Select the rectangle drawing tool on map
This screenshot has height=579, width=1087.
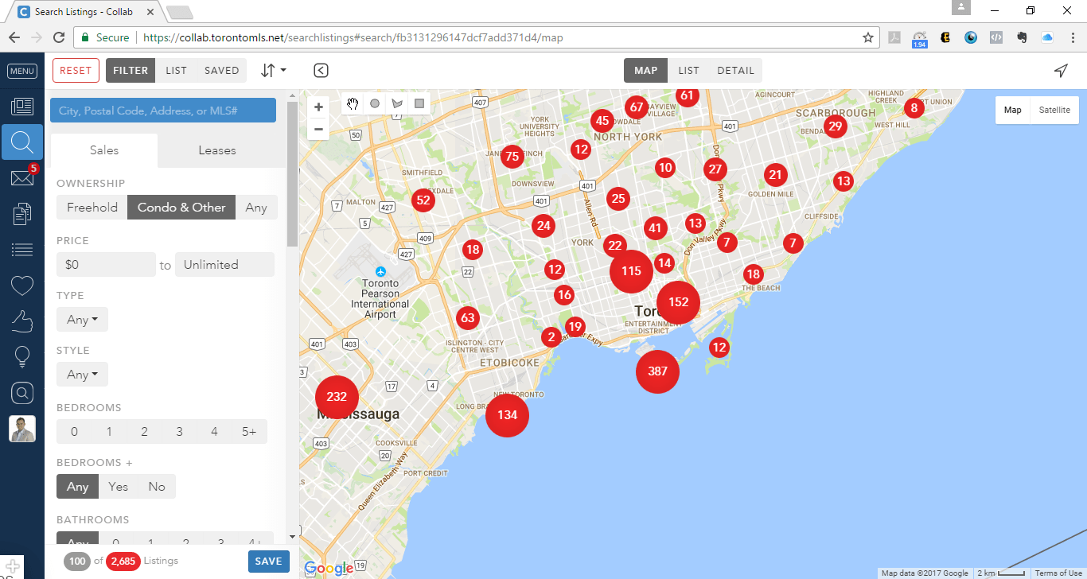tap(419, 103)
